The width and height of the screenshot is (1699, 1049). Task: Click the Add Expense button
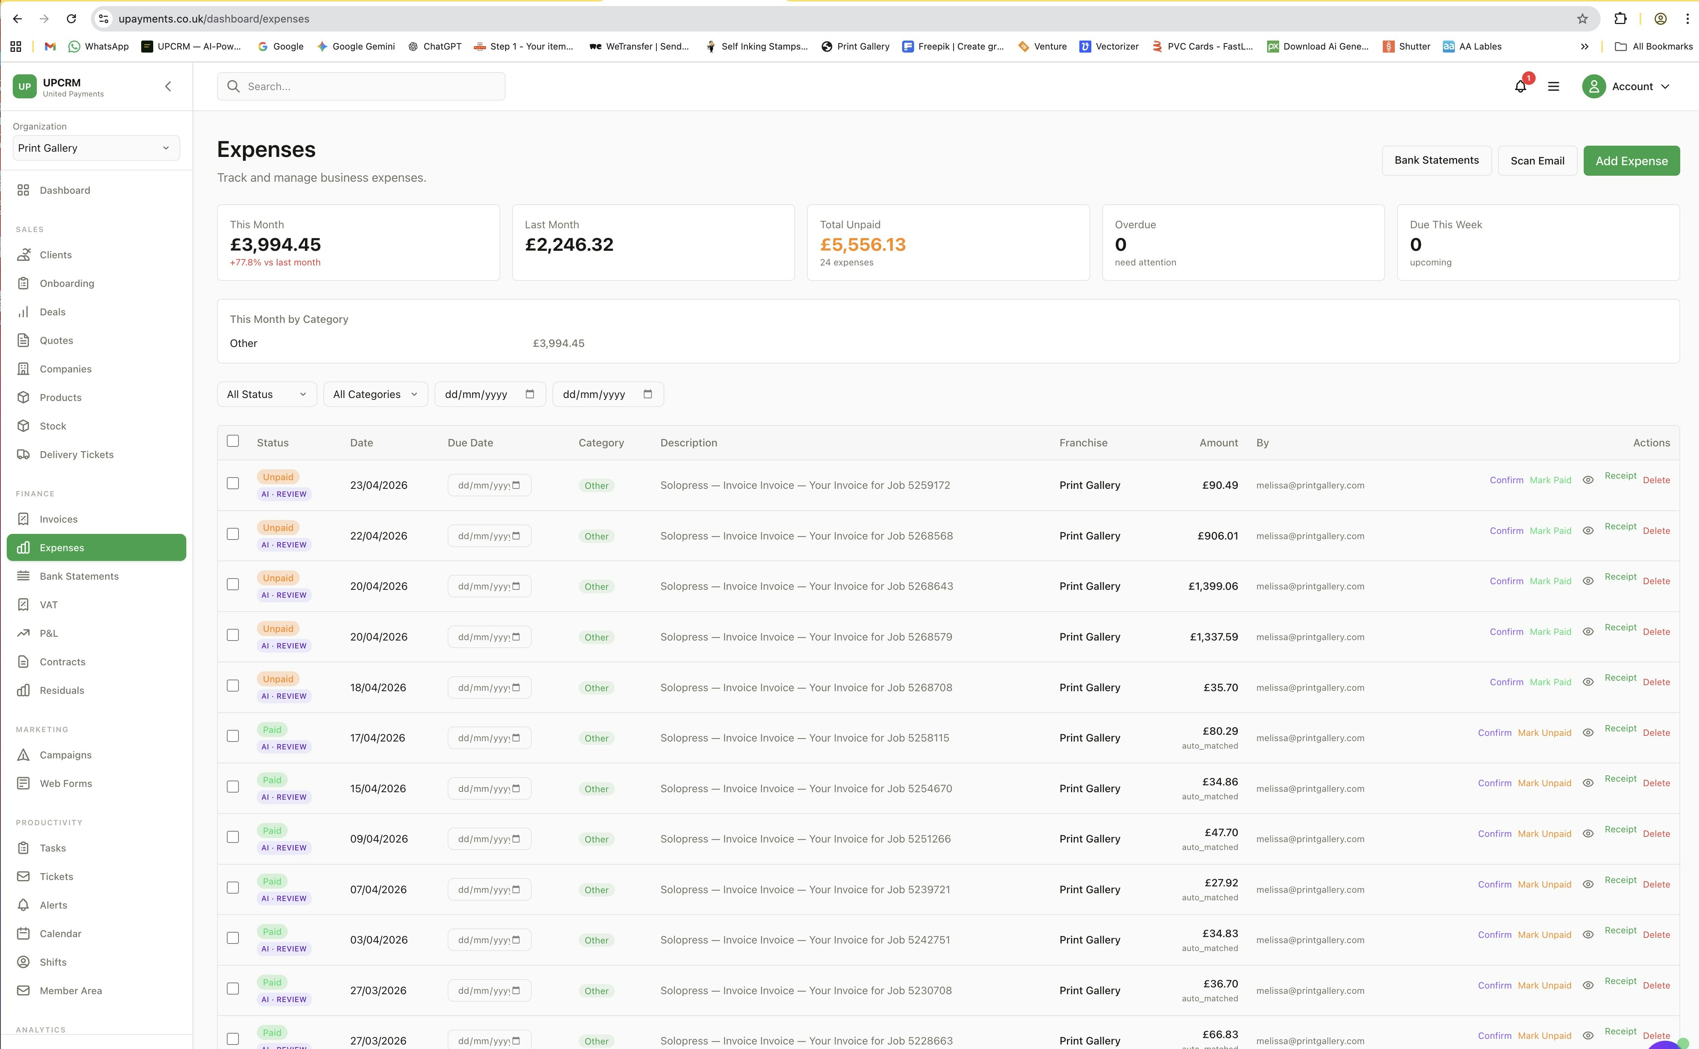pos(1631,160)
